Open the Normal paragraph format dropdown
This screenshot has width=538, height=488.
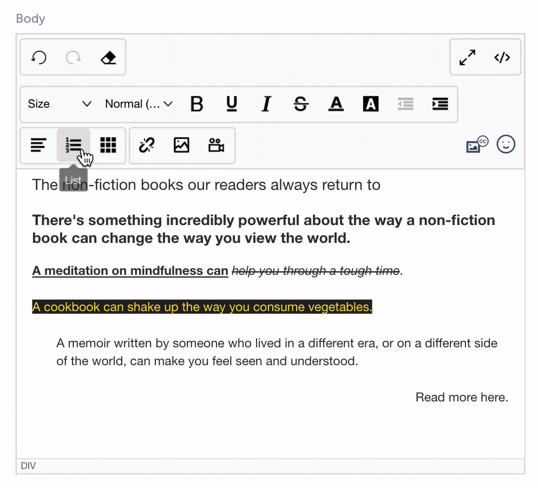tap(139, 104)
